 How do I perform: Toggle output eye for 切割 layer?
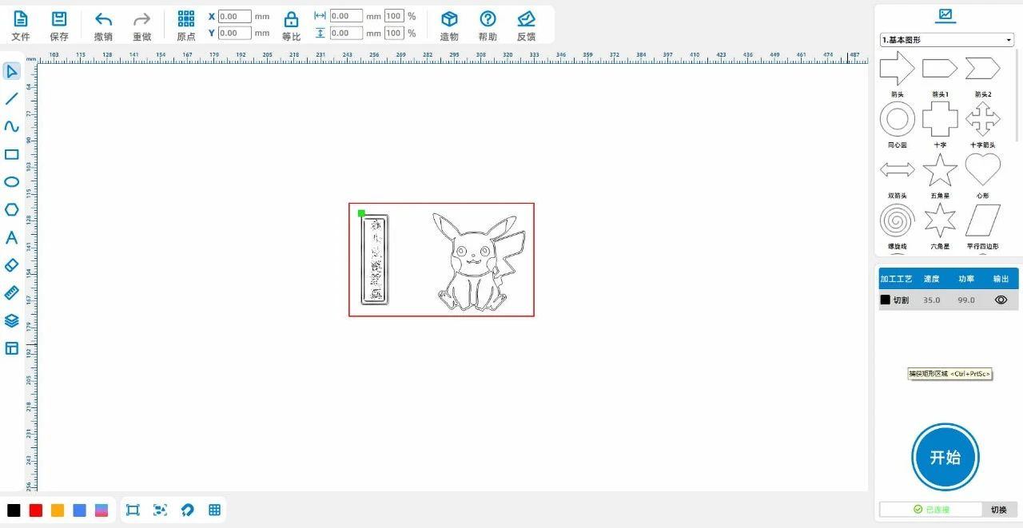(1001, 300)
